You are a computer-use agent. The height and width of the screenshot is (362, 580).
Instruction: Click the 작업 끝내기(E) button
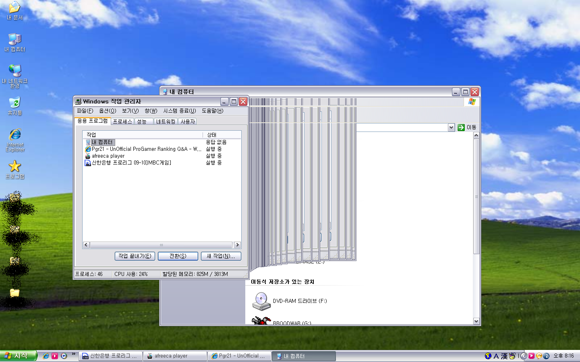pyautogui.click(x=135, y=256)
